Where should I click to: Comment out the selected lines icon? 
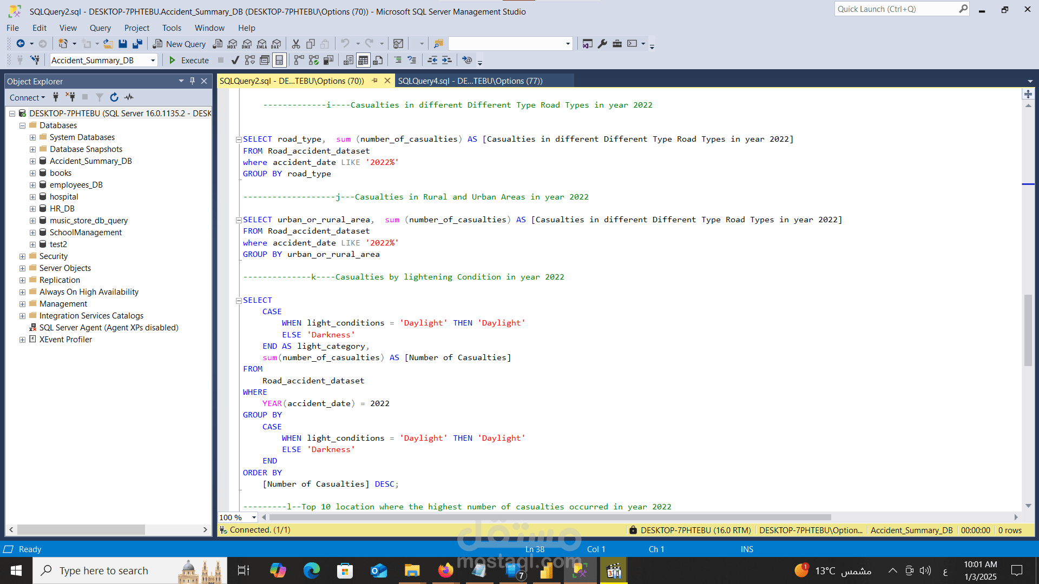click(398, 60)
